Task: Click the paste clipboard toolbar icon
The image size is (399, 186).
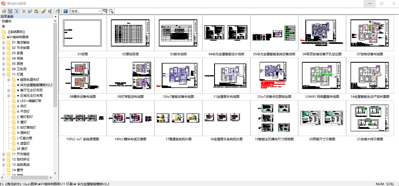Action: tap(36, 11)
